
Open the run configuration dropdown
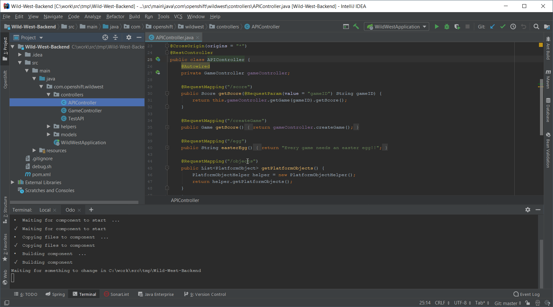(x=397, y=27)
